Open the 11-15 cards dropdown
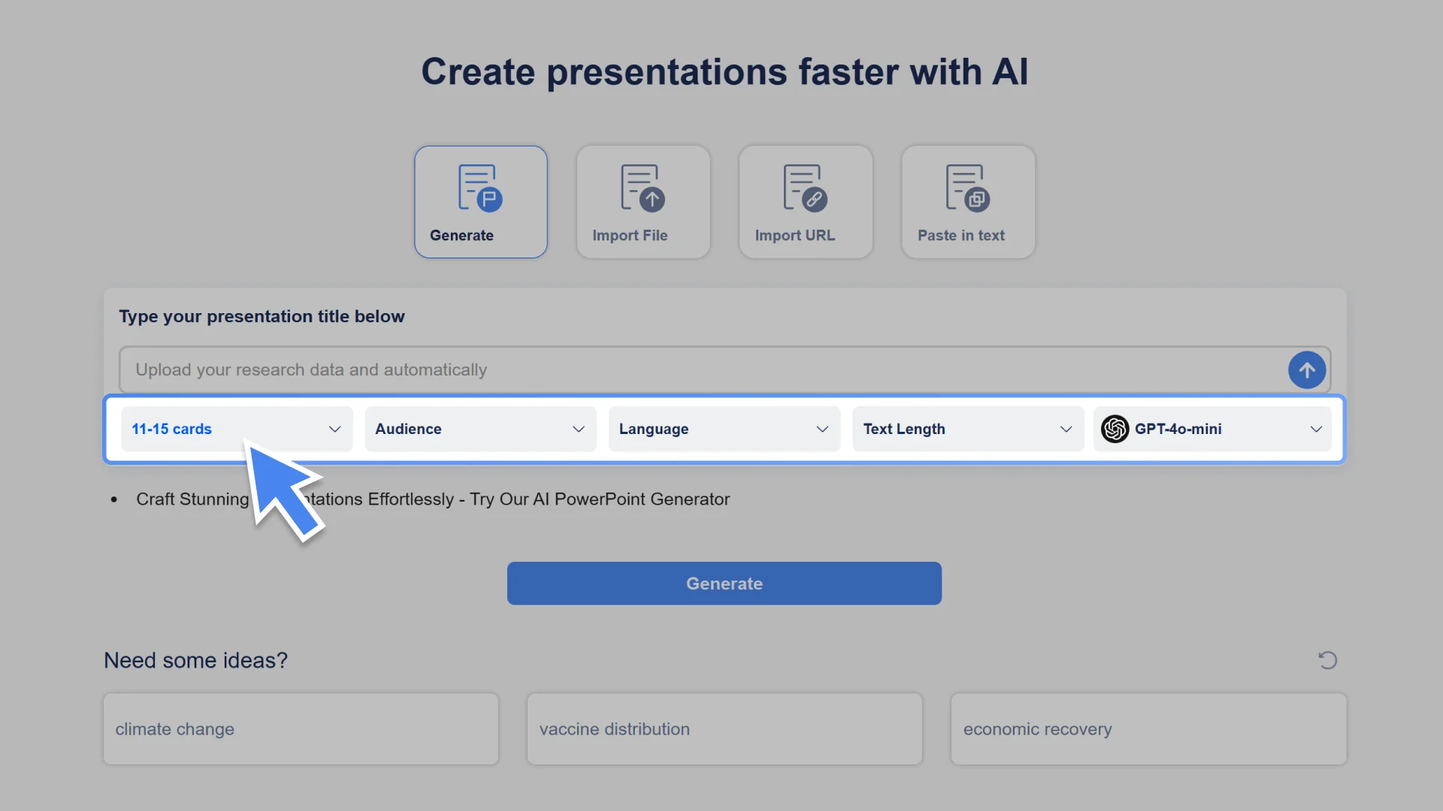 (x=237, y=429)
